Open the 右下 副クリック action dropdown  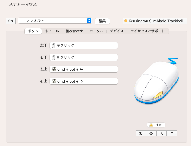click(84, 57)
